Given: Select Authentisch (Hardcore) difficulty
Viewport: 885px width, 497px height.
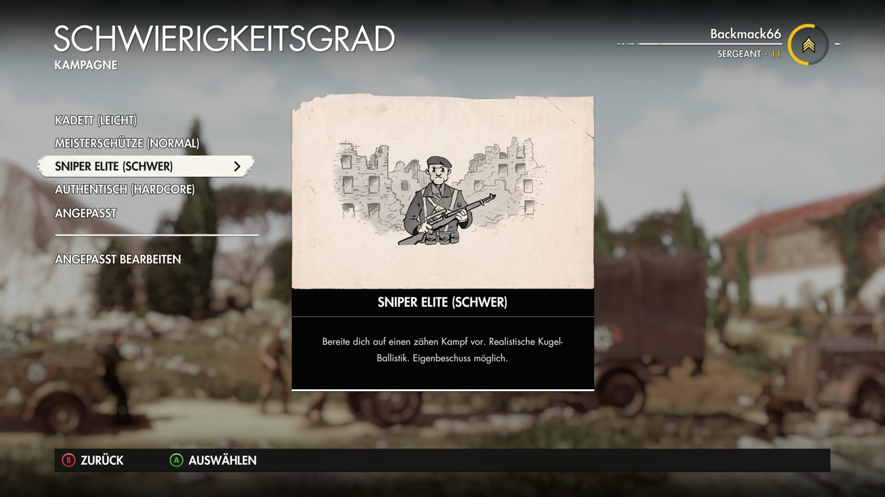Looking at the screenshot, I should point(124,189).
